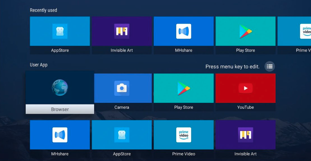Click the User App heading
Screen dimensions: 311x161
point(39,65)
